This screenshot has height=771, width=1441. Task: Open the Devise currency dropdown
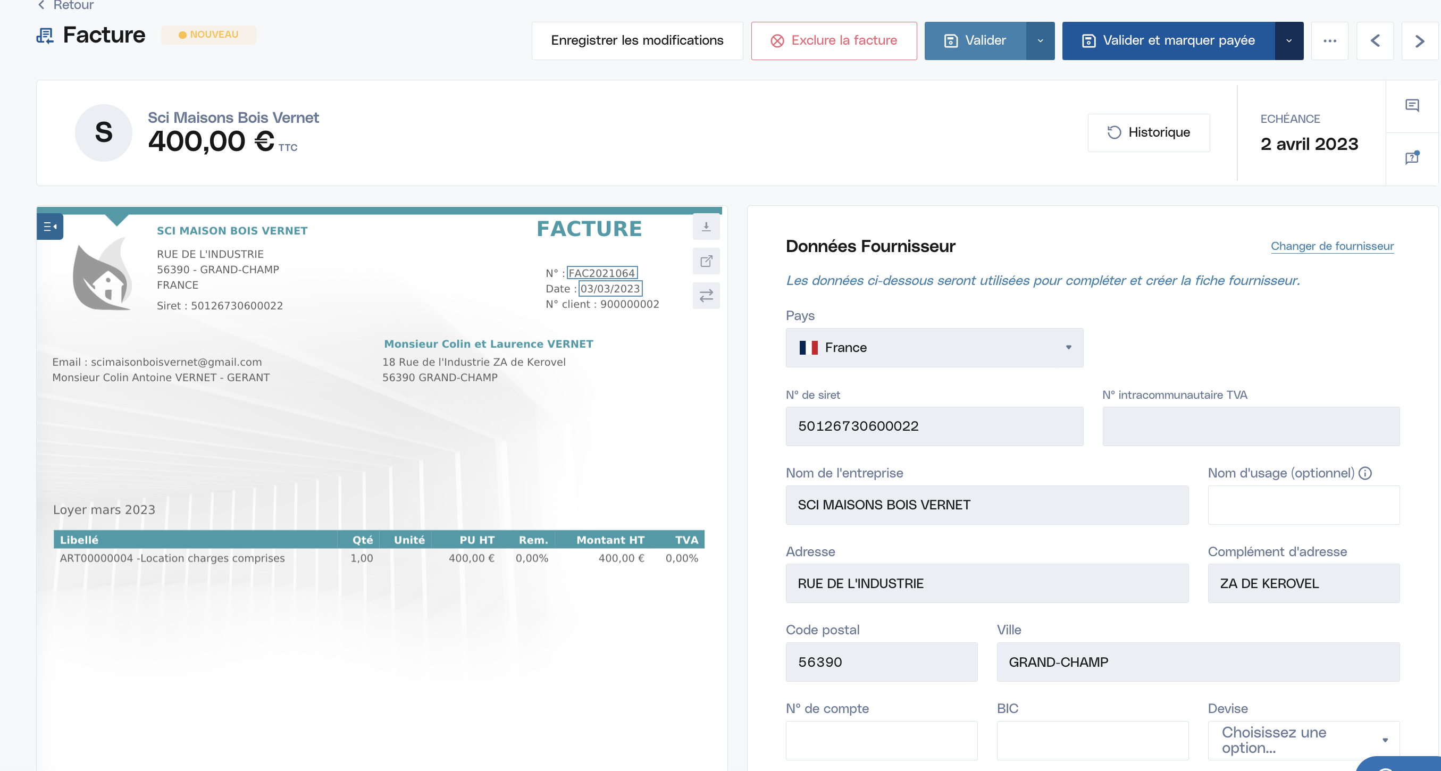(1303, 740)
